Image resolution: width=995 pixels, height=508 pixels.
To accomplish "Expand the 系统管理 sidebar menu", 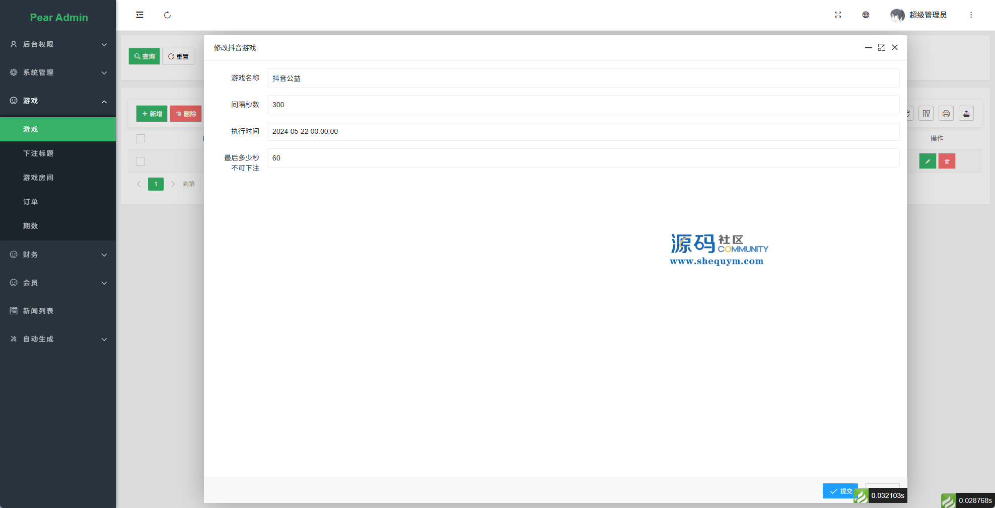I will coord(58,72).
